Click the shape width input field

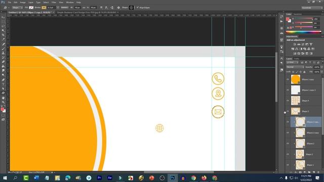(x=77, y=8)
